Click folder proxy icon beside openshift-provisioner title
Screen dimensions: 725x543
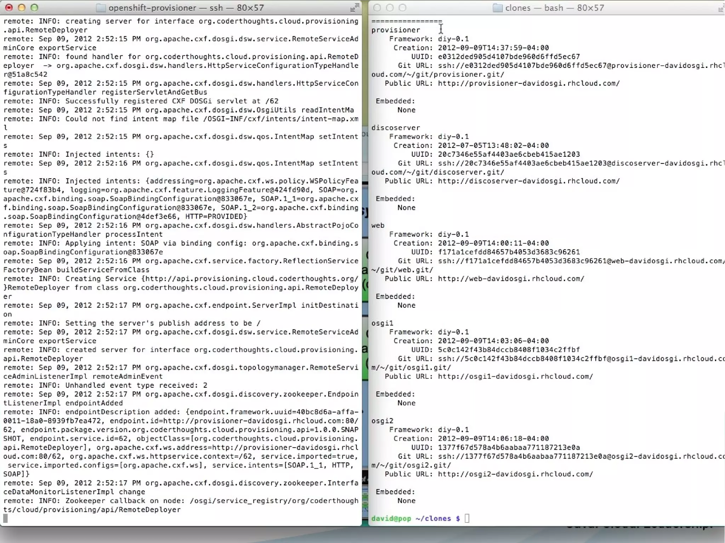point(101,8)
